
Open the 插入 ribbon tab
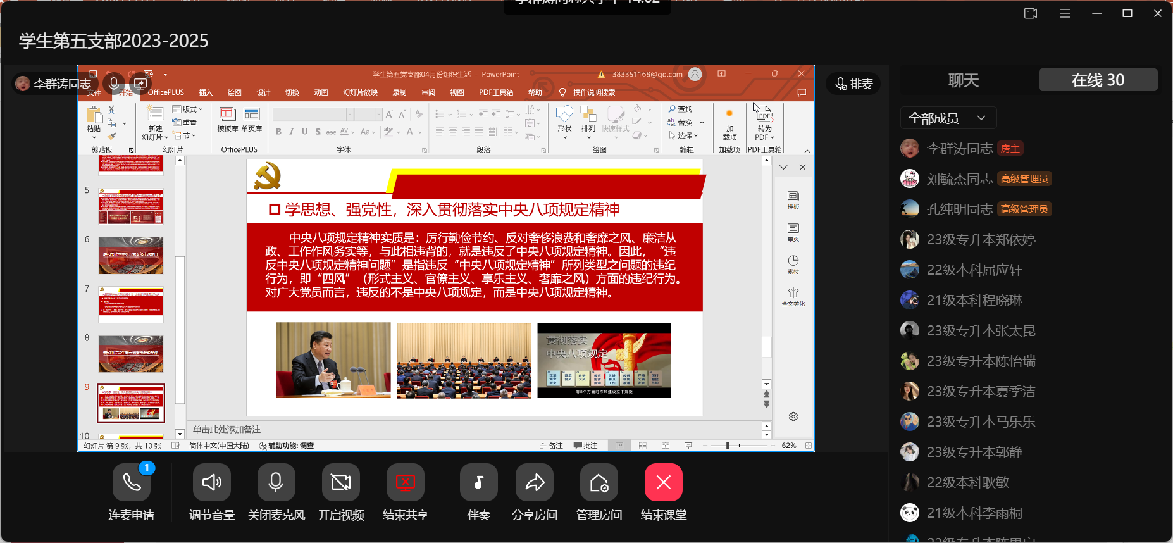(x=205, y=92)
